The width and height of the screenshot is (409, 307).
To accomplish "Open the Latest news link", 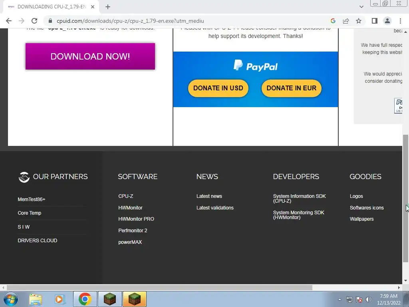I will click(x=209, y=196).
